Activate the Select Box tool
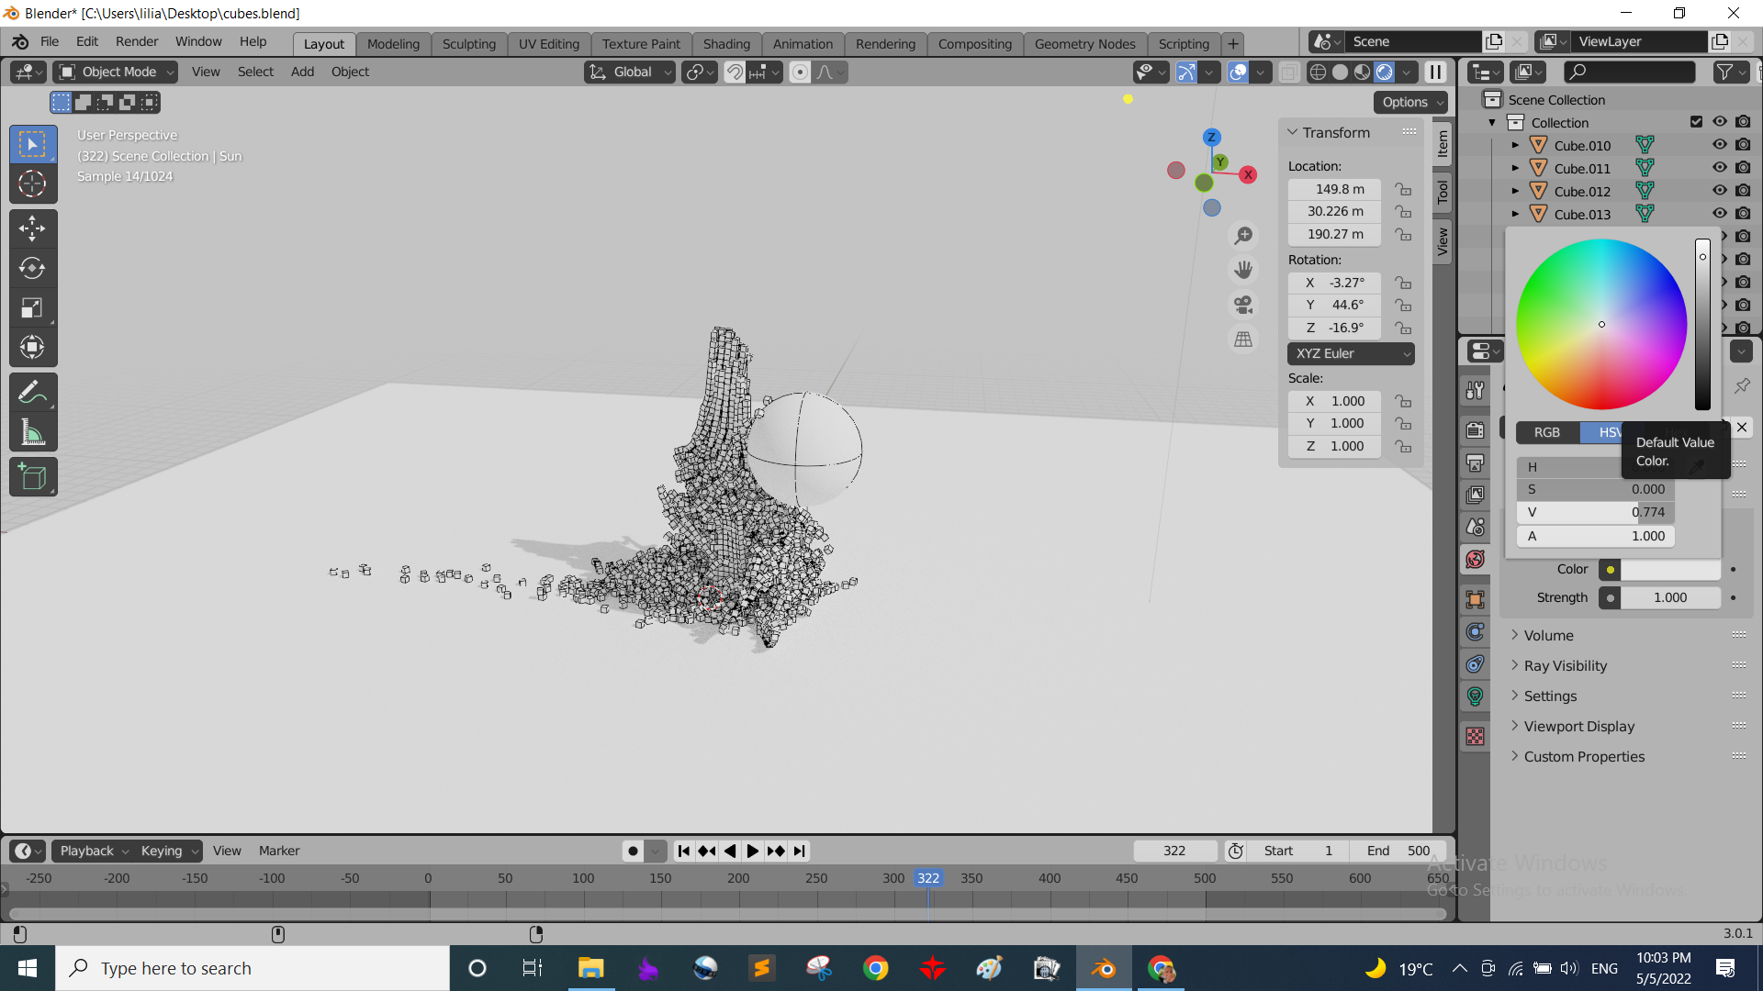Screen dimensions: 1763x991 [x=32, y=144]
